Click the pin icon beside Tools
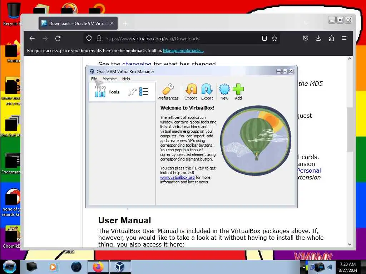 tap(132, 92)
